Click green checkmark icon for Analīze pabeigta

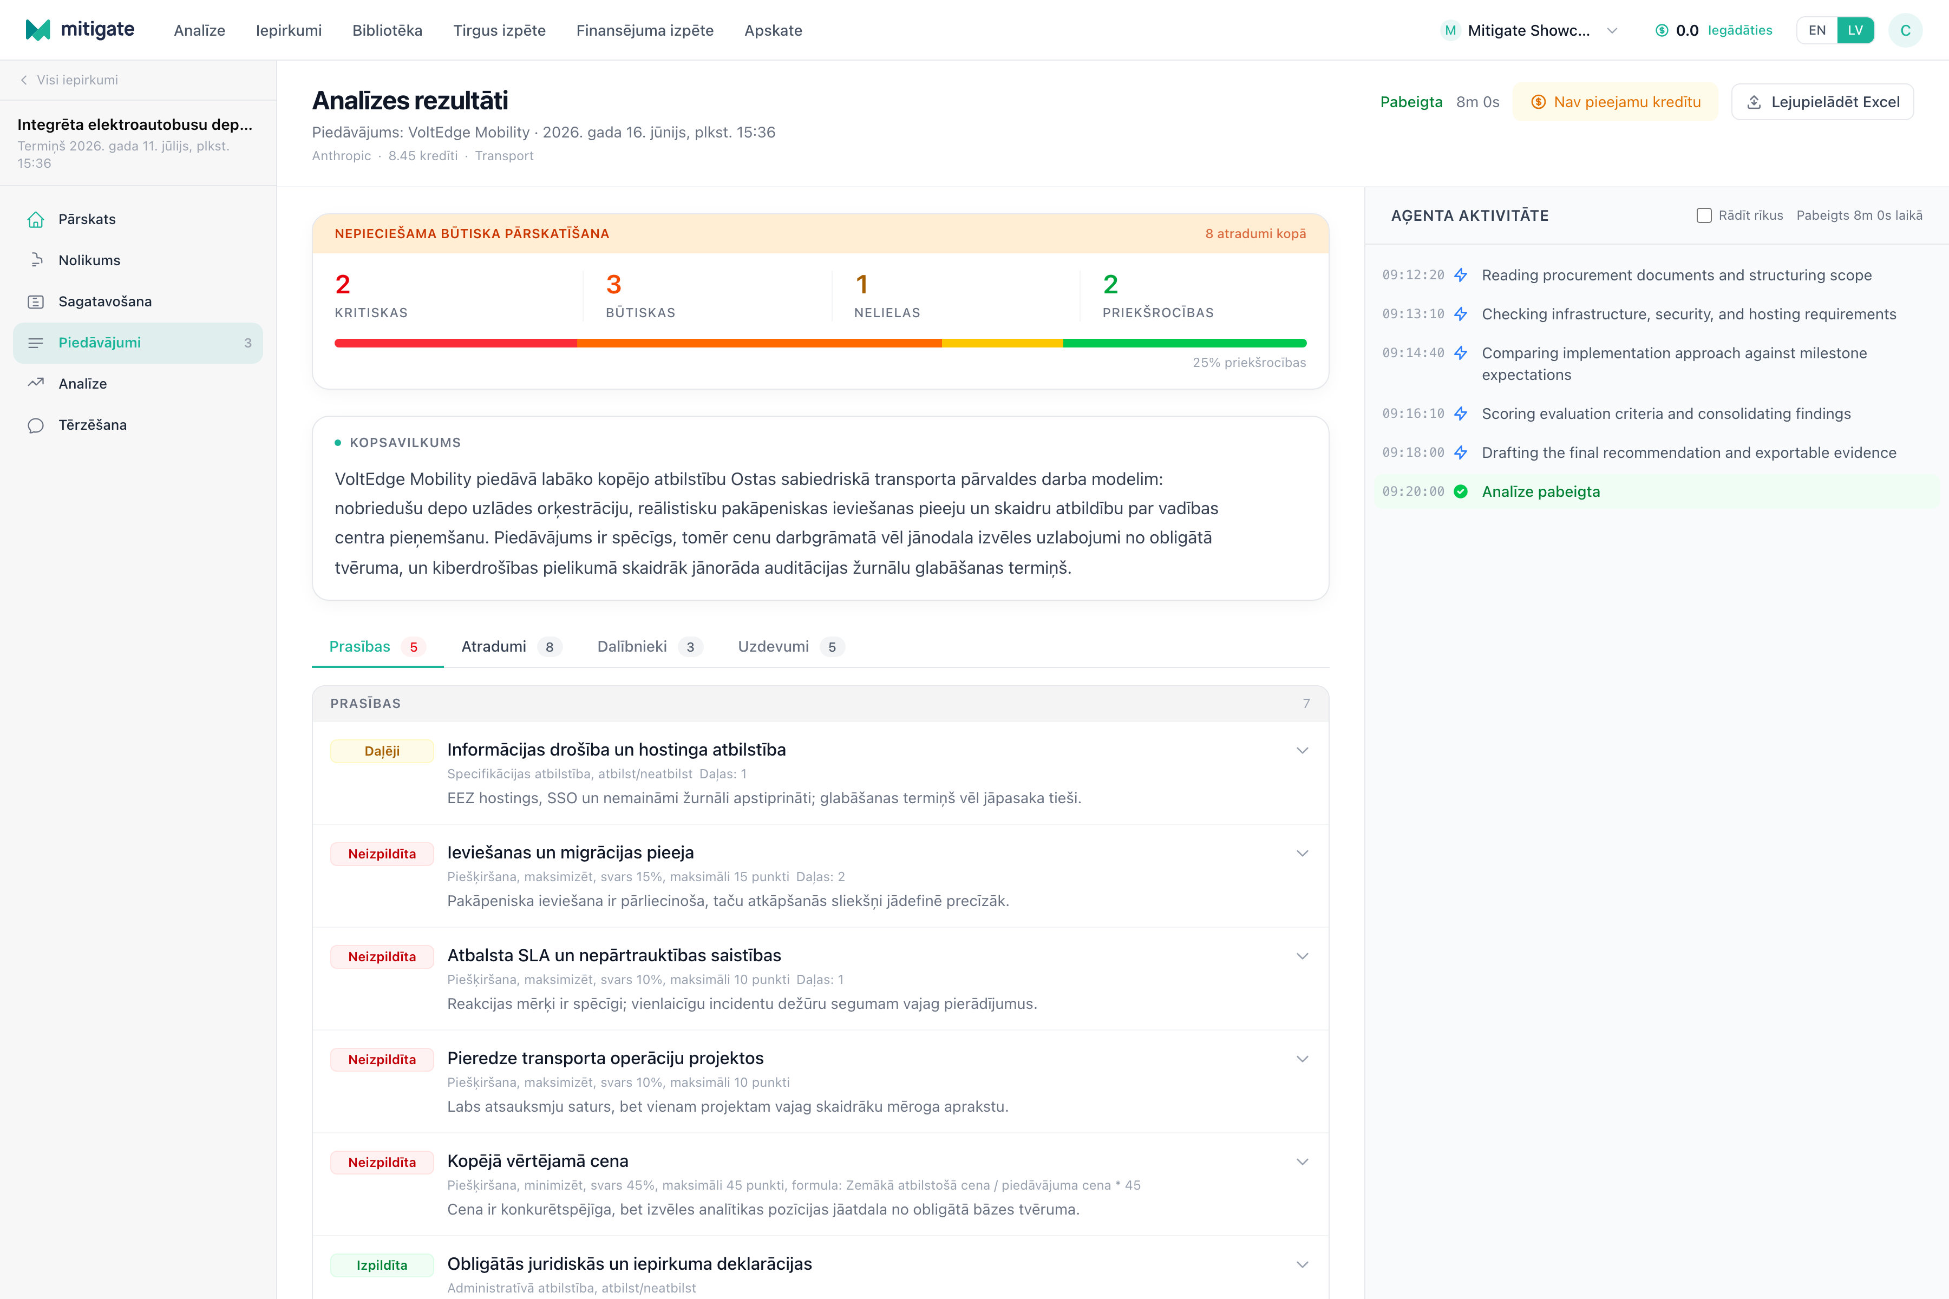[1461, 491]
